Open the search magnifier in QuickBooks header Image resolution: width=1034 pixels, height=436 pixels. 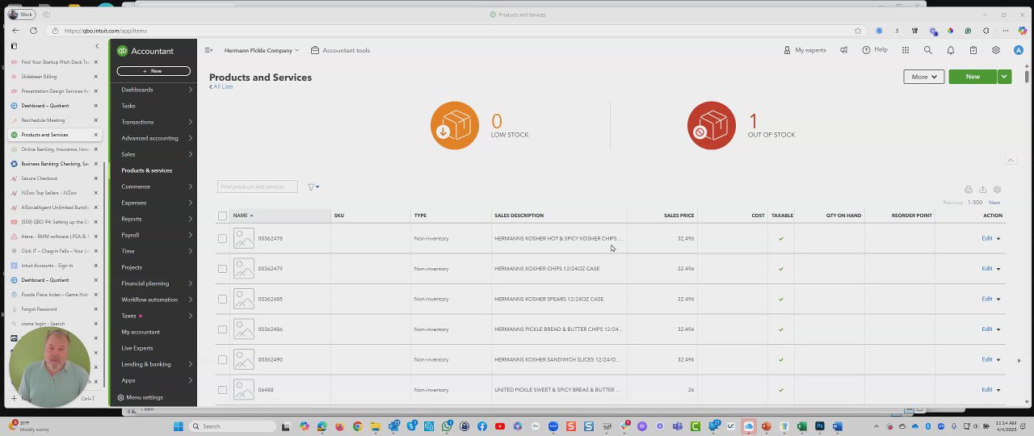coord(927,50)
